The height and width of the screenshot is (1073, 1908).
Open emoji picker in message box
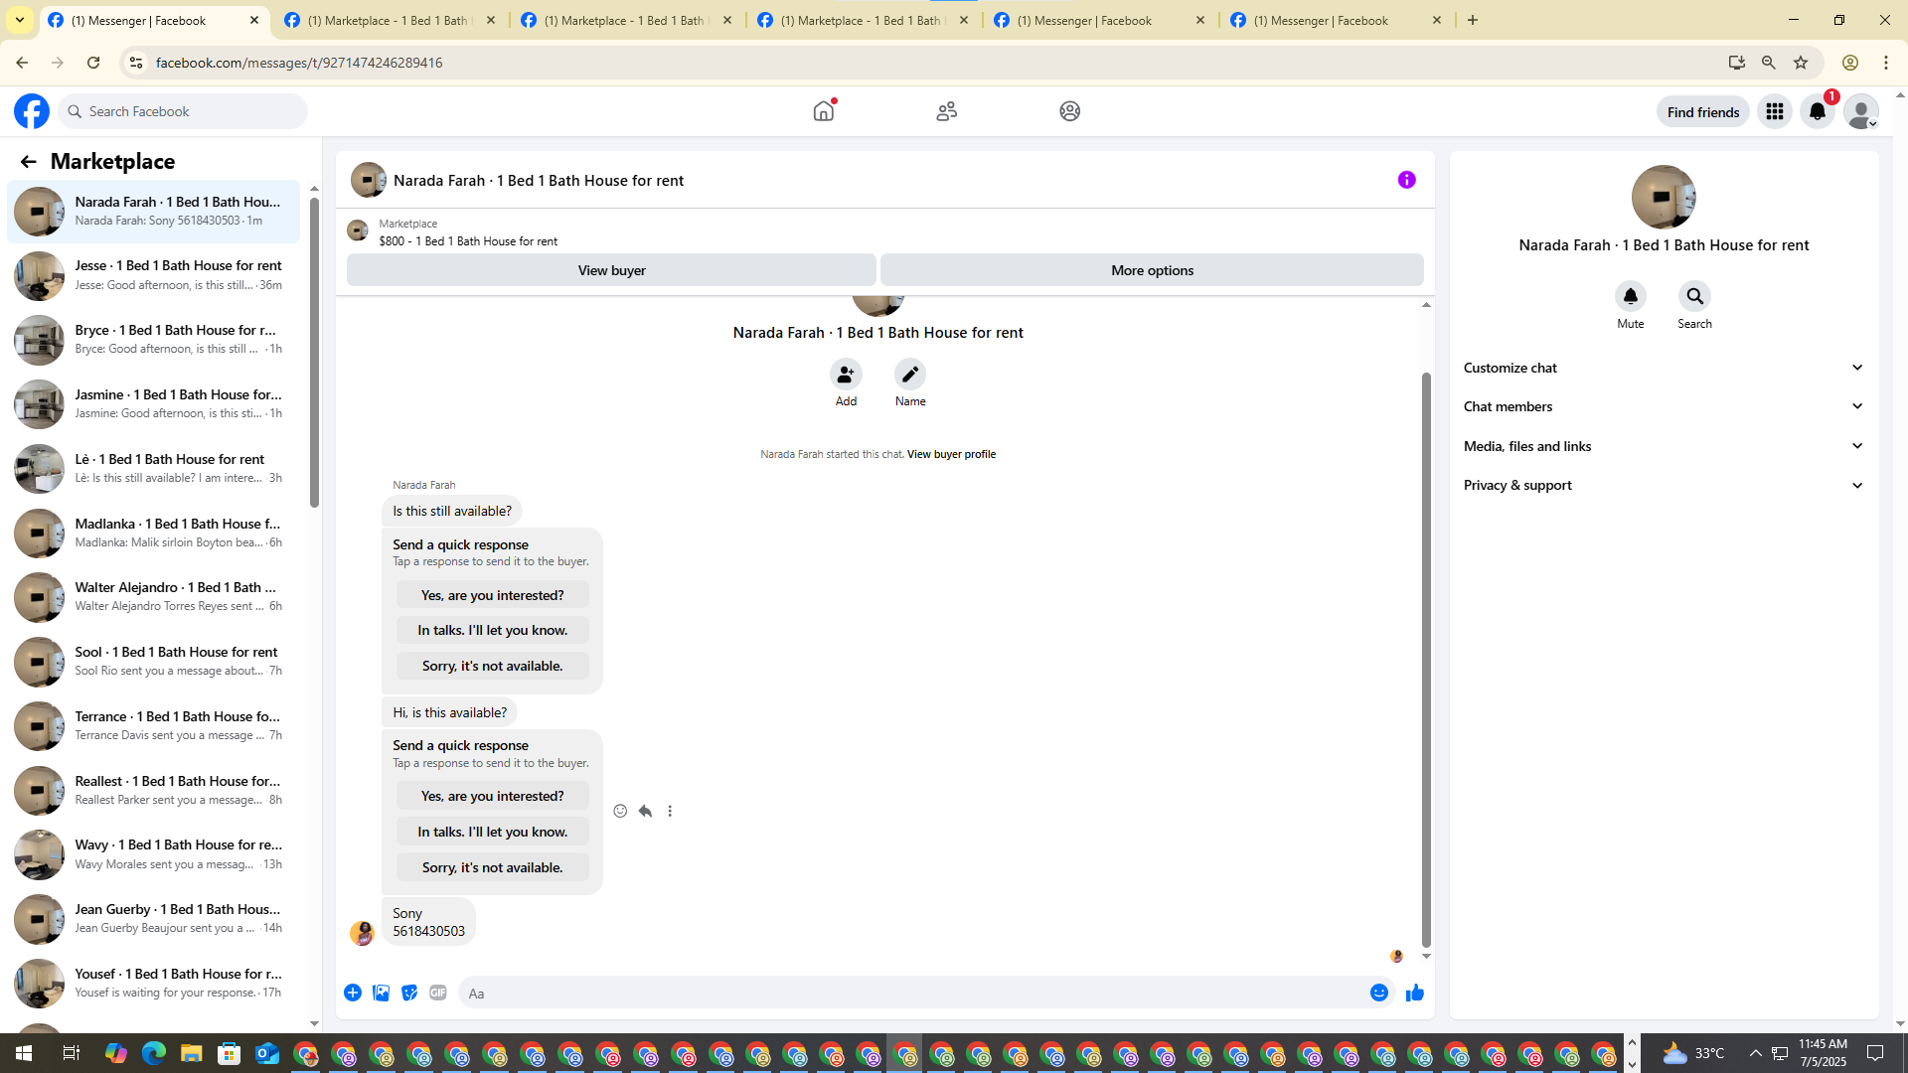pyautogui.click(x=1378, y=993)
